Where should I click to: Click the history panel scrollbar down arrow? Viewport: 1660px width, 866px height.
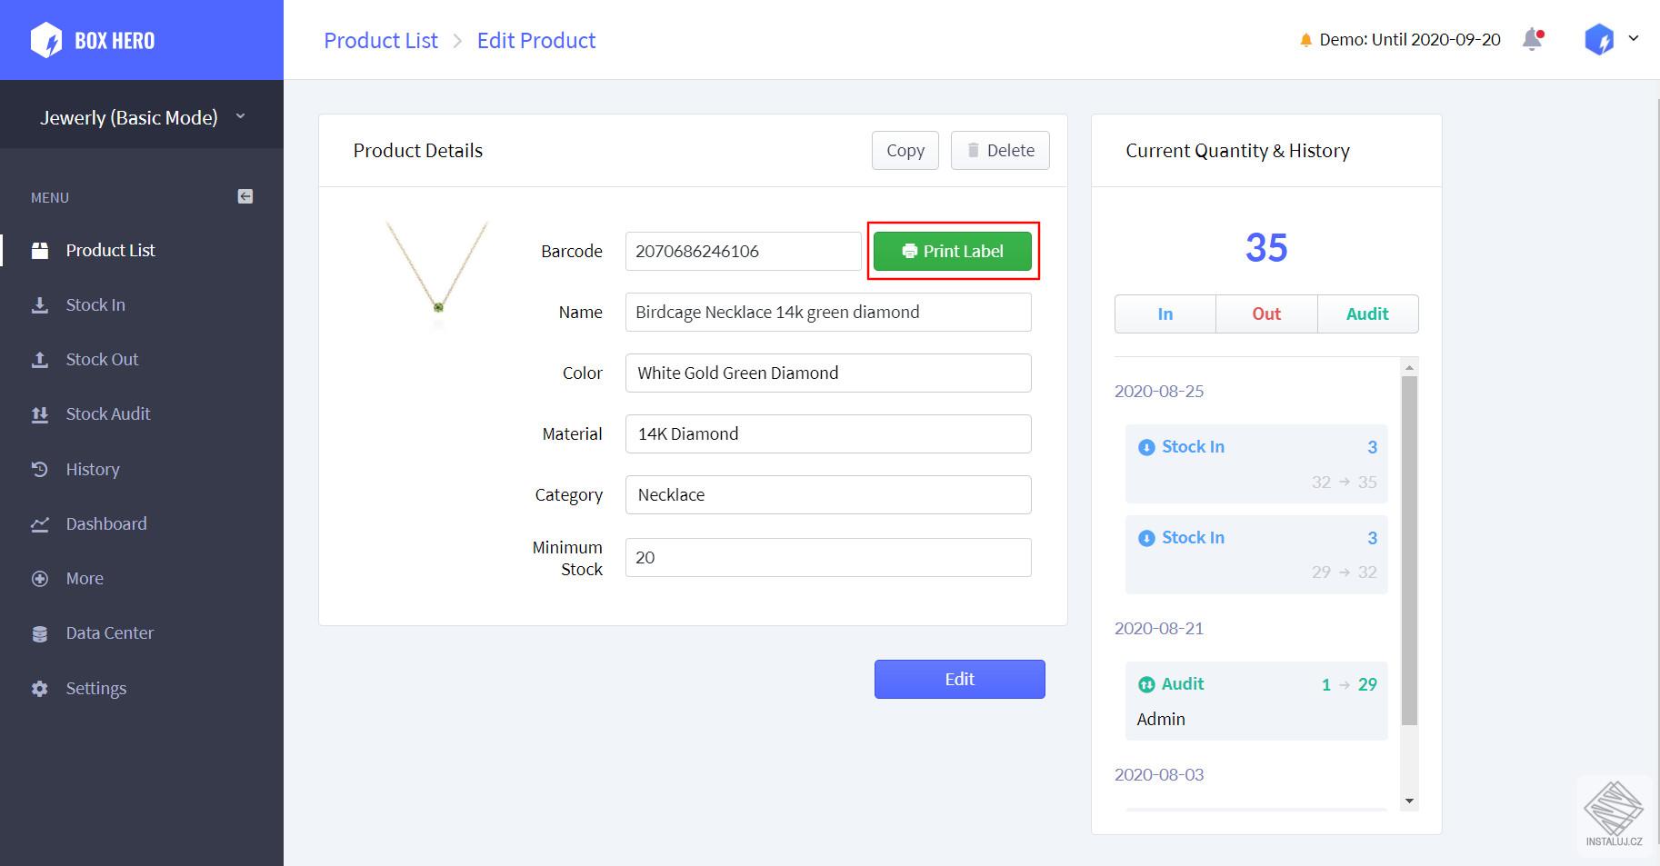[x=1409, y=801]
